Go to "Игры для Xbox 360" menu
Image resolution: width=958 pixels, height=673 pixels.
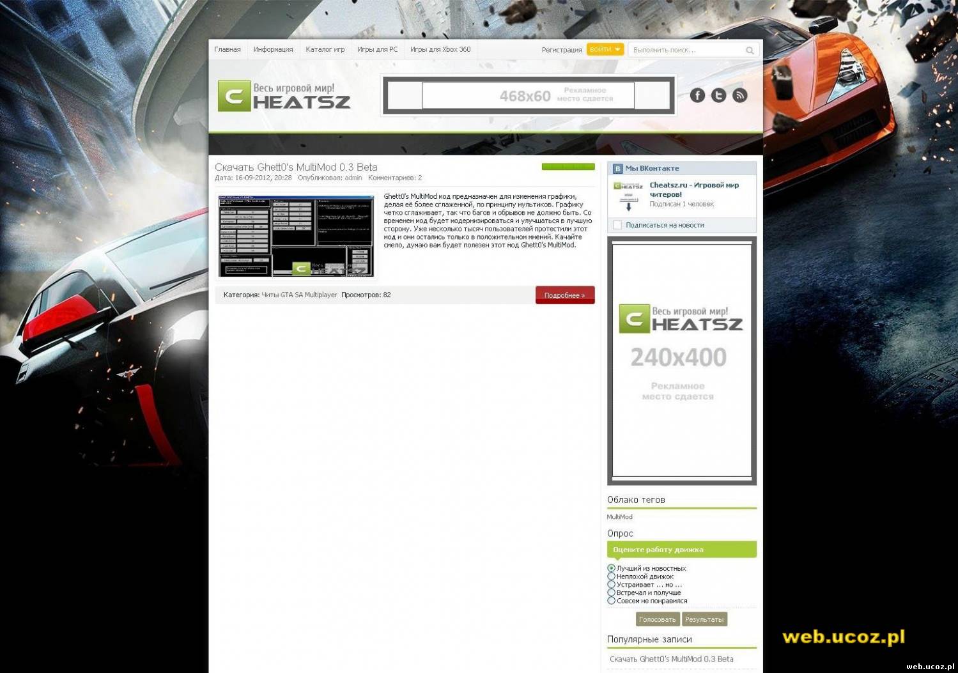click(440, 49)
